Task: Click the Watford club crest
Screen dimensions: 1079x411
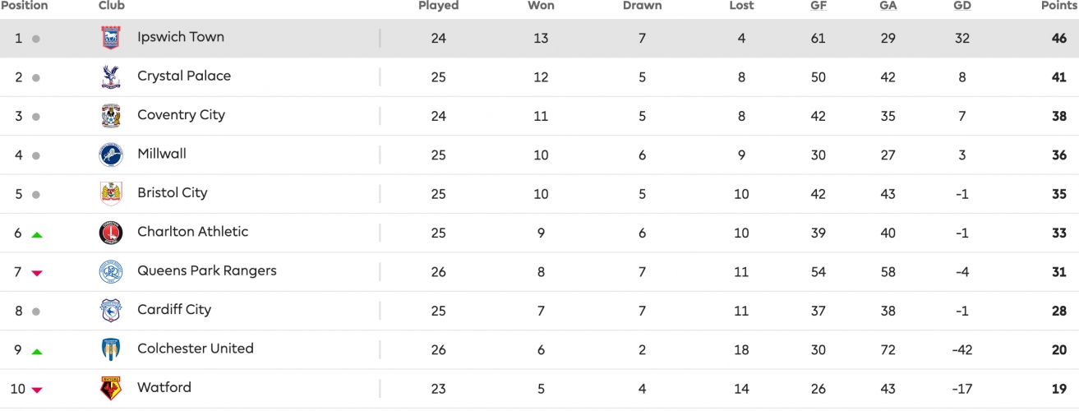Action: 110,388
